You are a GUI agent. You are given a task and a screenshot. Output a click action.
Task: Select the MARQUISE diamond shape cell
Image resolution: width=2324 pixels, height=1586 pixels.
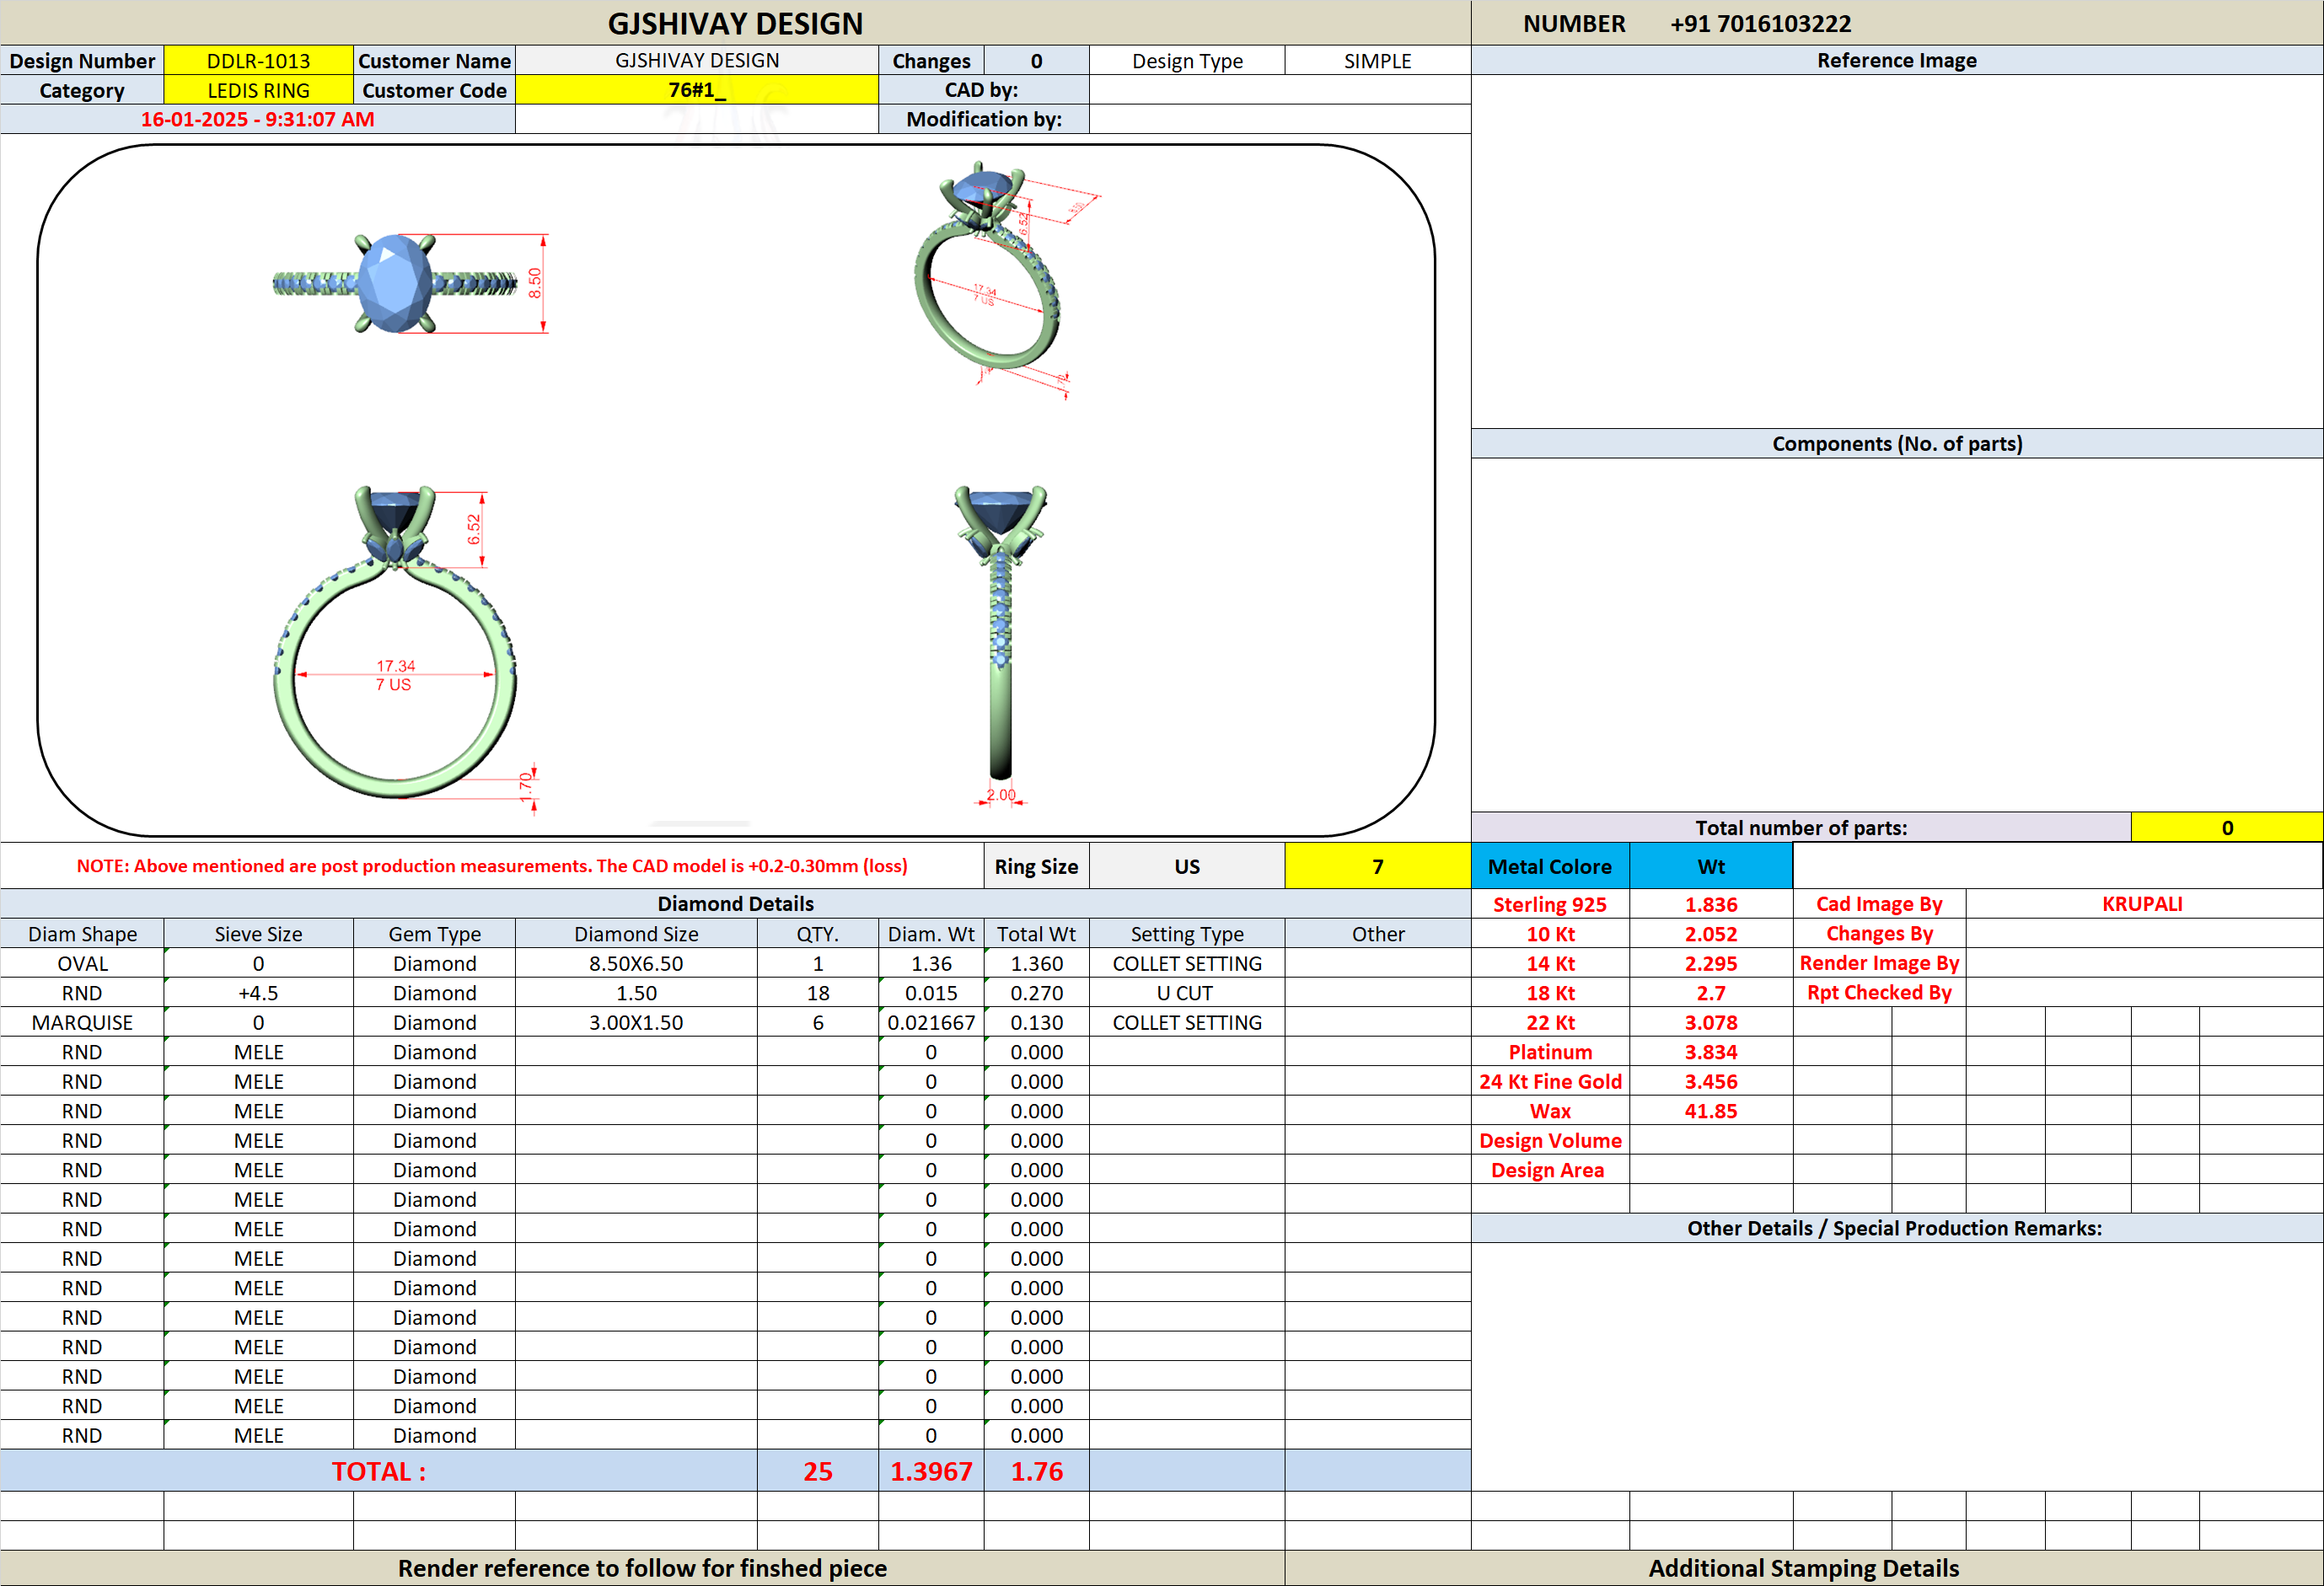(82, 1022)
